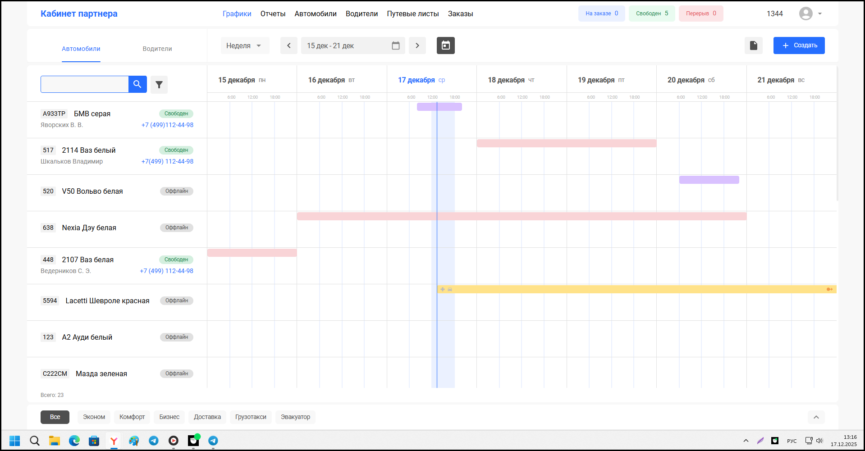865x451 pixels.
Task: Open the Путевые листы menu
Action: pos(412,14)
